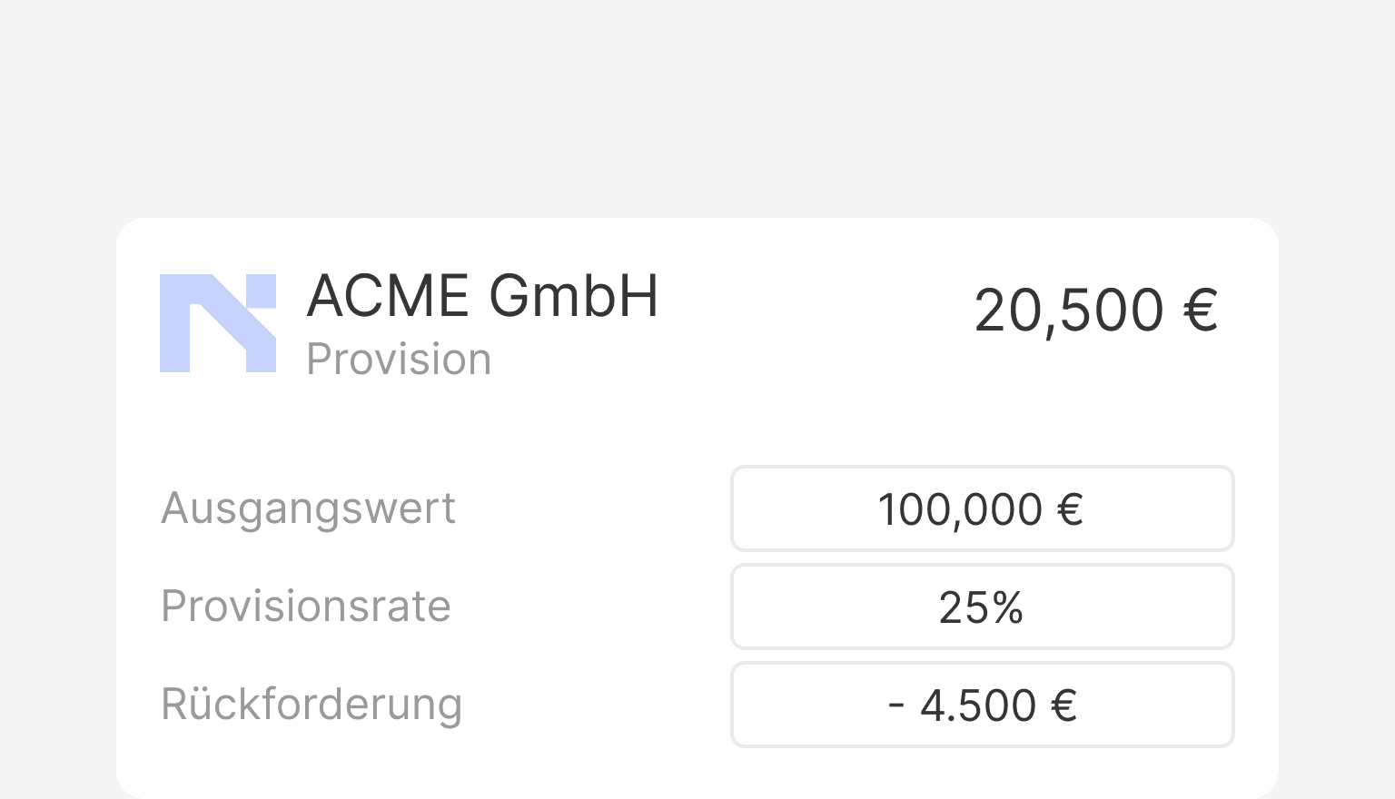The width and height of the screenshot is (1395, 799).
Task: Click the ACME GmbH heading
Action: 482,296
